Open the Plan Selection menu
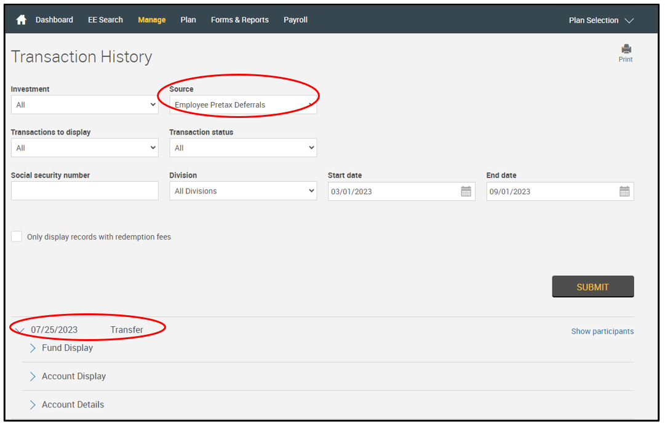Screen dimensions: 665x427 pyautogui.click(x=601, y=20)
